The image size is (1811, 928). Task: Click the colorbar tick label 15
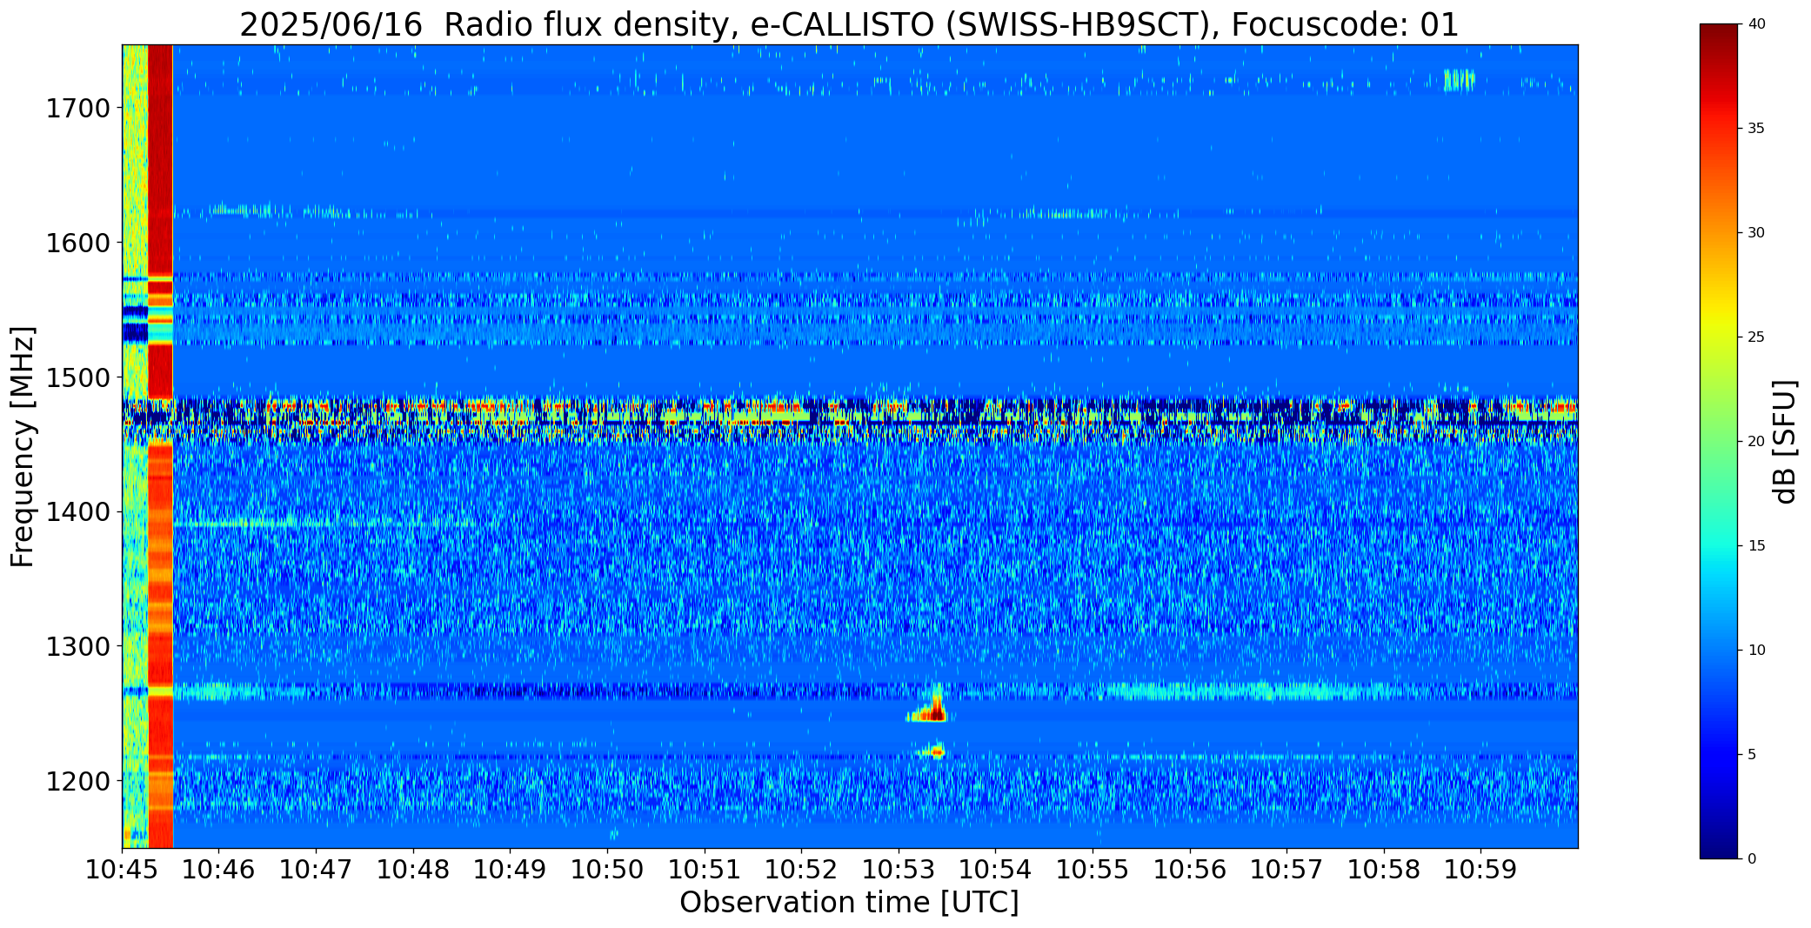(x=1756, y=546)
